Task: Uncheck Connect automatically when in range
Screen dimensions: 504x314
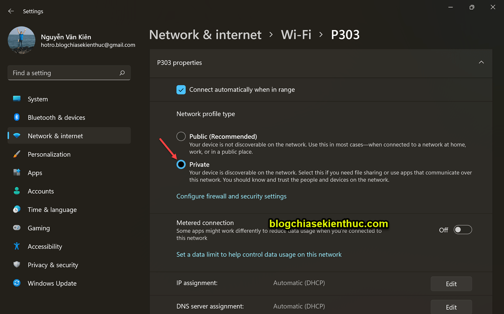Action: tap(181, 90)
